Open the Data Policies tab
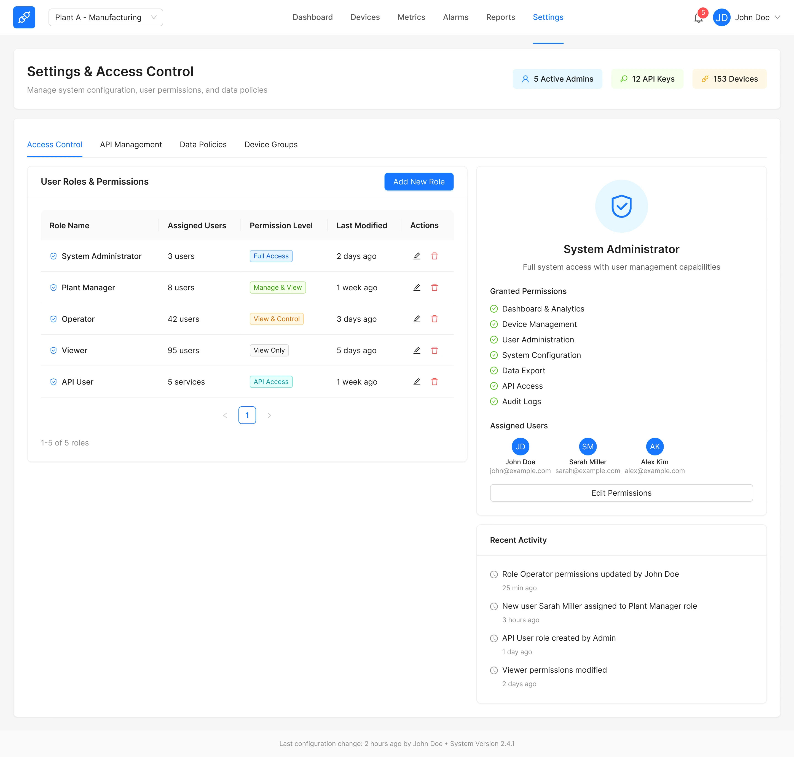The width and height of the screenshot is (794, 757). (x=203, y=144)
